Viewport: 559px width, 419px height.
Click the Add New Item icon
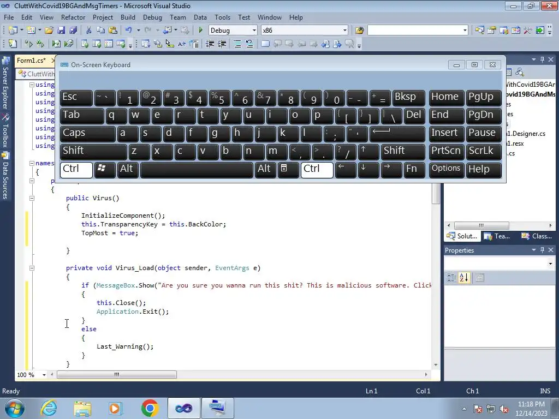(x=31, y=31)
